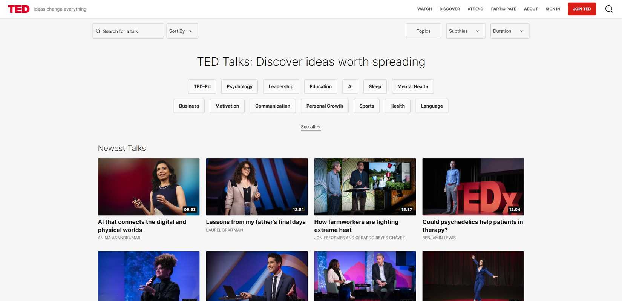Select the Personal Growth topic chip
The image size is (622, 301).
(x=325, y=106)
